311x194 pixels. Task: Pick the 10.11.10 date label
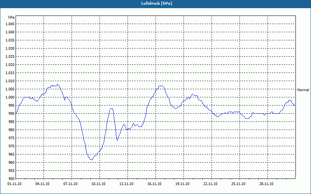[x=98, y=184]
